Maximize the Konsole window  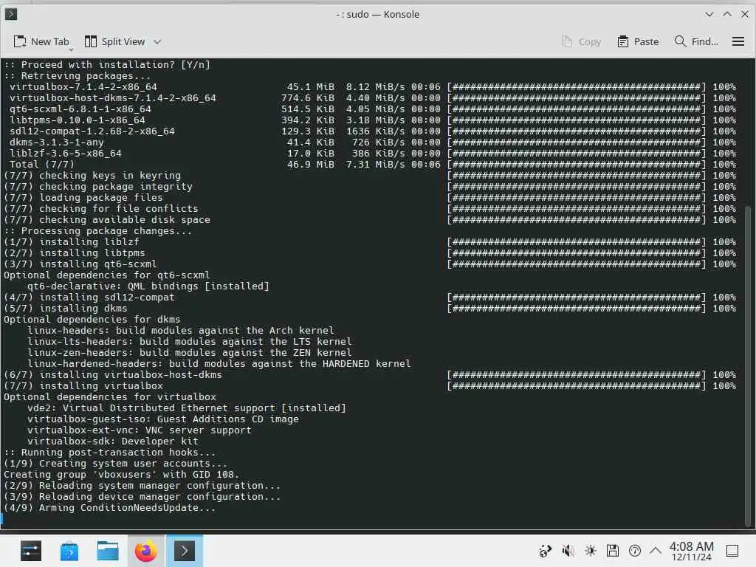727,15
